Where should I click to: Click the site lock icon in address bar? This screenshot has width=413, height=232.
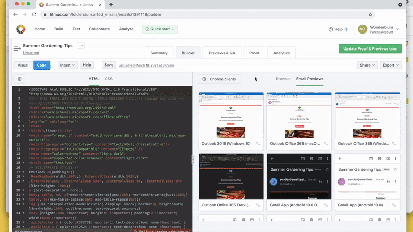(45, 15)
